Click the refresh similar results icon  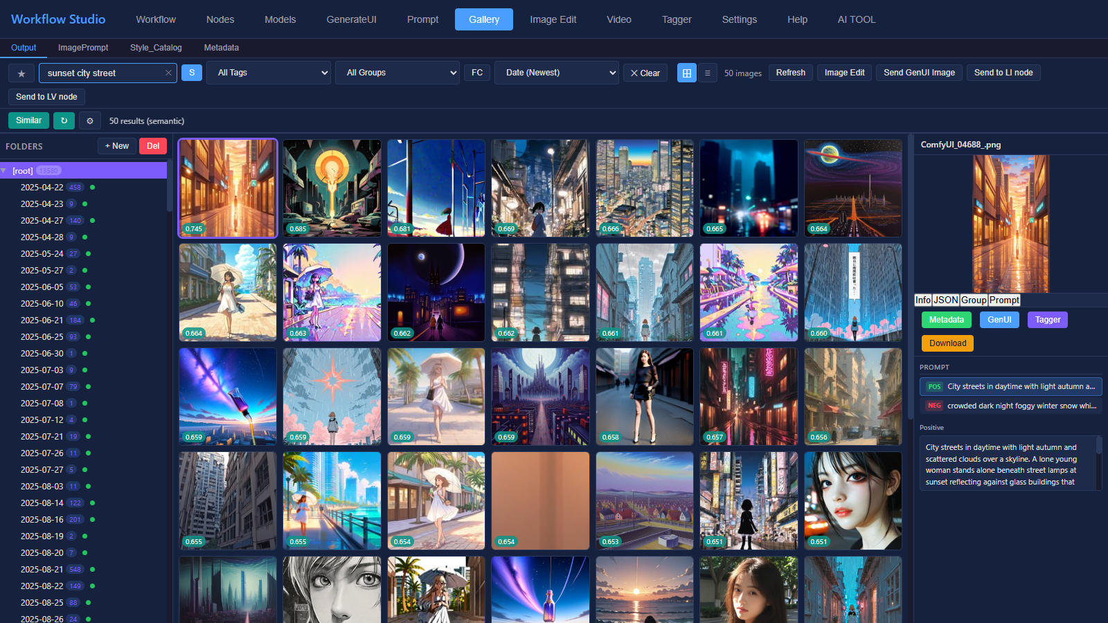tap(64, 120)
